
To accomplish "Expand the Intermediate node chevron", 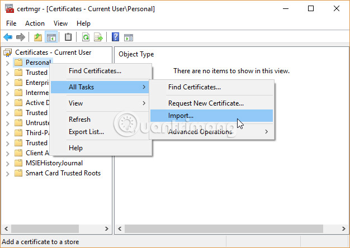I will 8,93.
